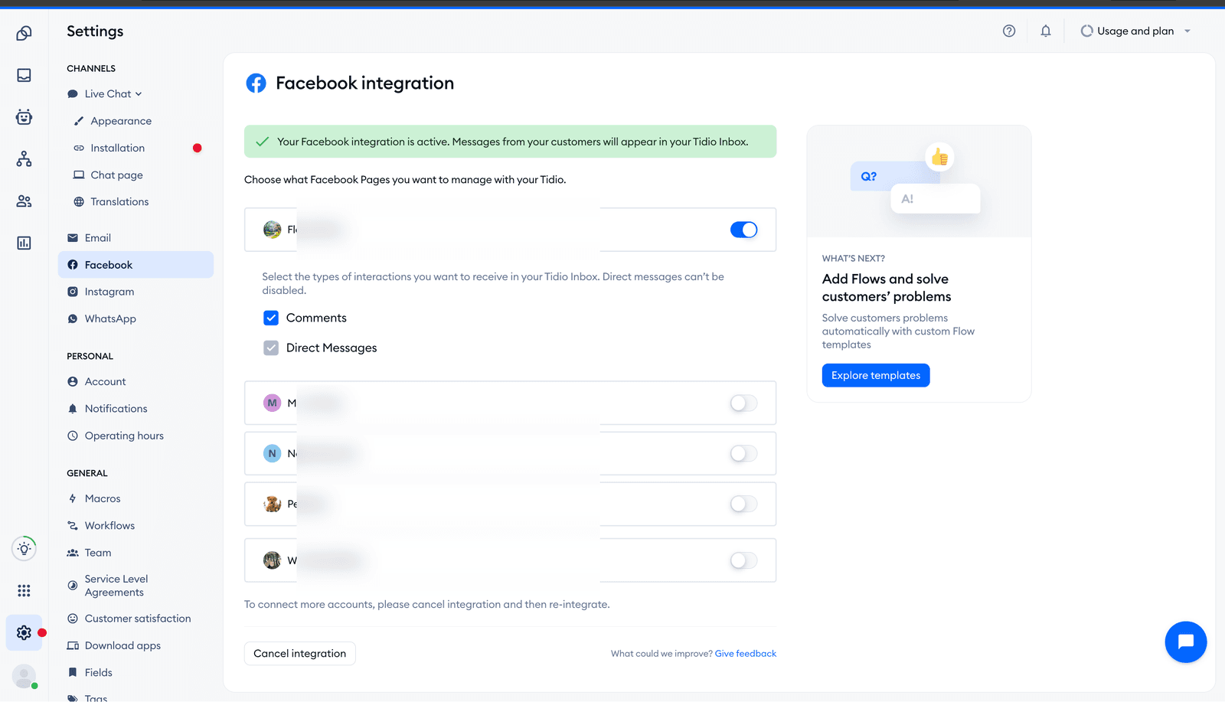Click the Customer satisfaction smiley icon

tap(73, 619)
